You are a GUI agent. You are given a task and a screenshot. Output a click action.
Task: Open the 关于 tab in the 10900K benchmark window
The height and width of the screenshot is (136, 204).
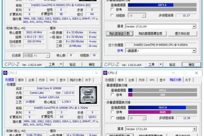point(188,80)
